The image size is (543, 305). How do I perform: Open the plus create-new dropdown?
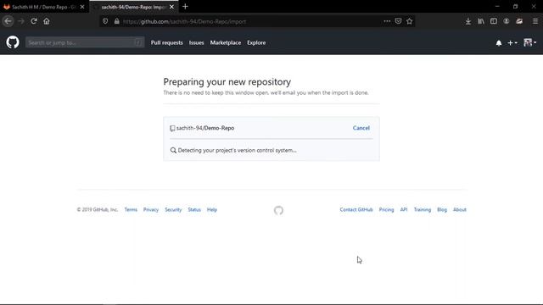[512, 43]
